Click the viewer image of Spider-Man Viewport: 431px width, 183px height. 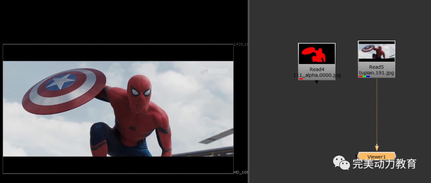point(118,109)
